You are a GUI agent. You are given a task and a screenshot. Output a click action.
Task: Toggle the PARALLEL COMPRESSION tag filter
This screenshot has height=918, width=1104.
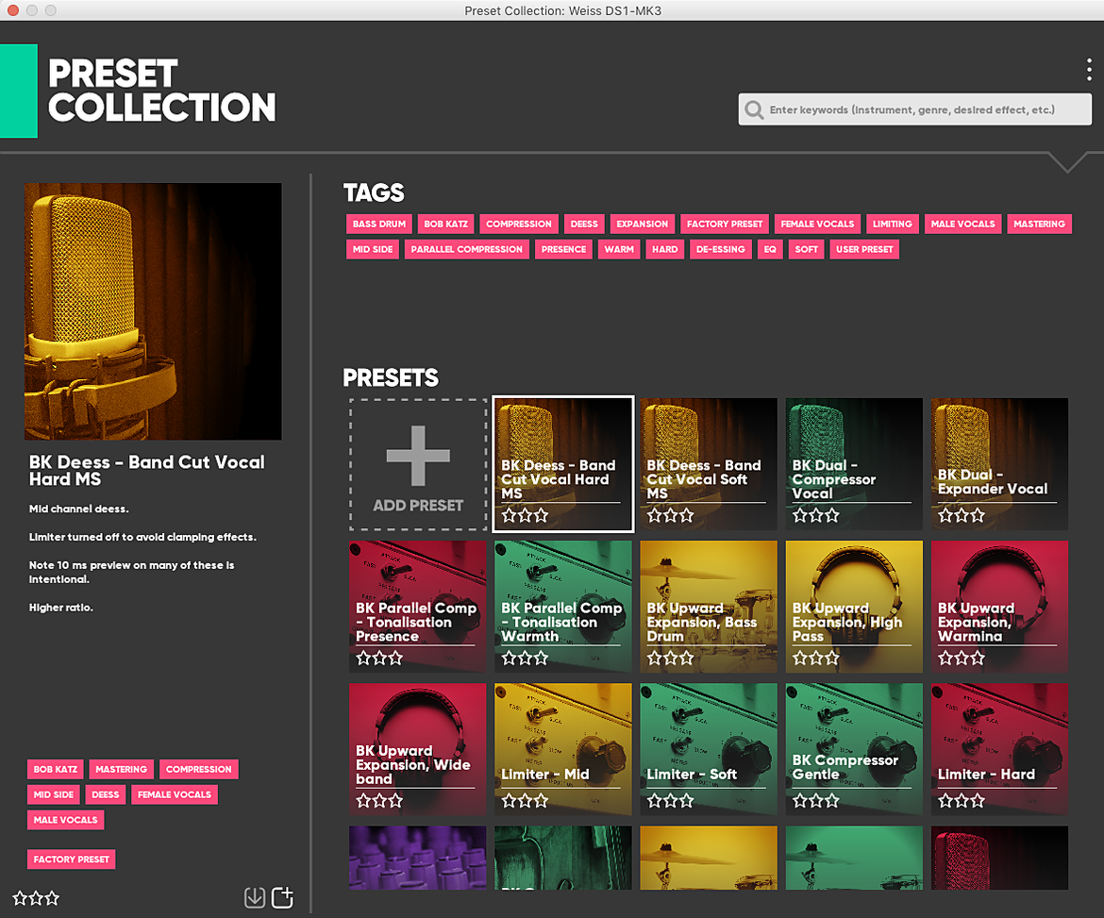[x=466, y=249]
